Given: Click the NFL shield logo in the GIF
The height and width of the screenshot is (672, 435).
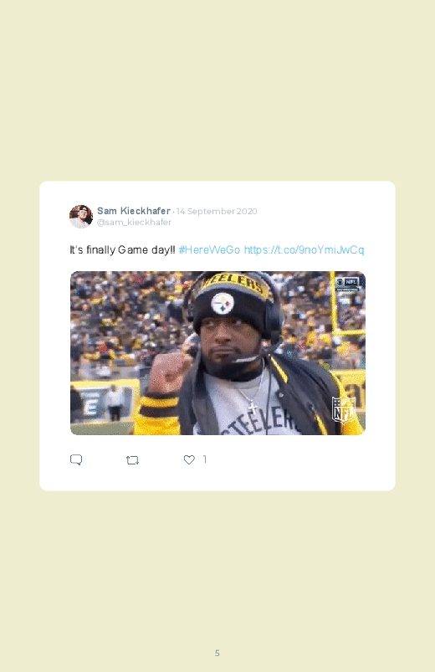Looking at the screenshot, I should pyautogui.click(x=343, y=410).
